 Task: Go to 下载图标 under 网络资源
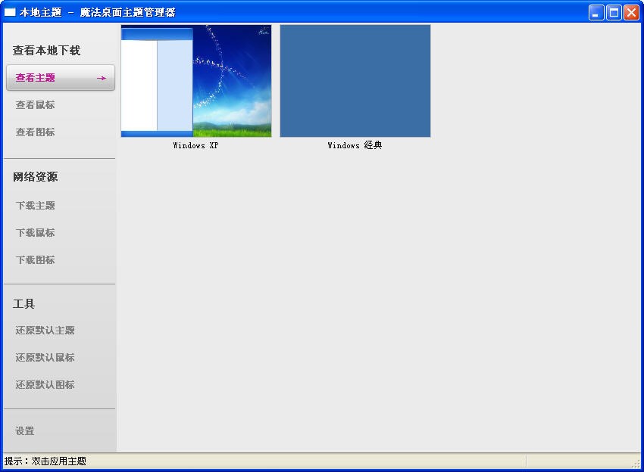pyautogui.click(x=36, y=259)
